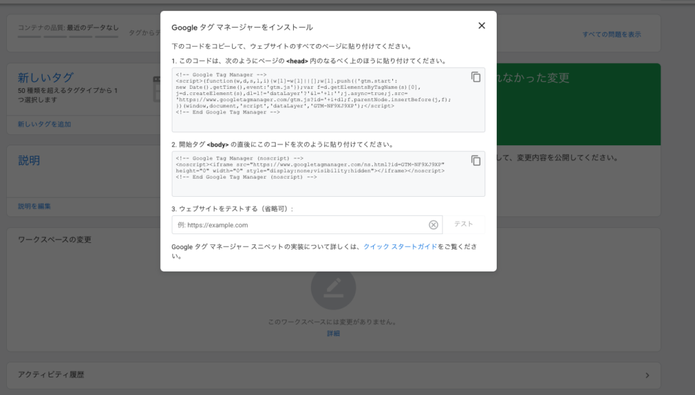Click the 新しいタグを追加 link
Viewport: 695px width, 395px height.
(x=44, y=124)
